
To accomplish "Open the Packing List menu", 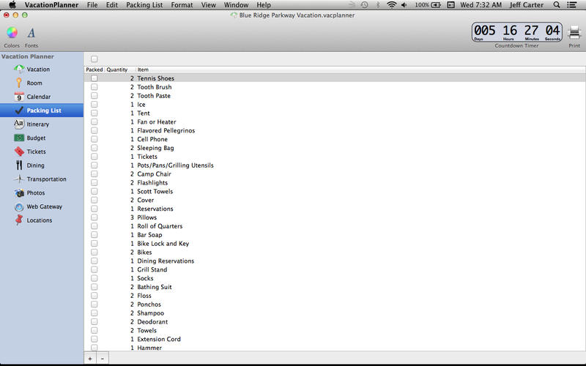I will 144,5.
